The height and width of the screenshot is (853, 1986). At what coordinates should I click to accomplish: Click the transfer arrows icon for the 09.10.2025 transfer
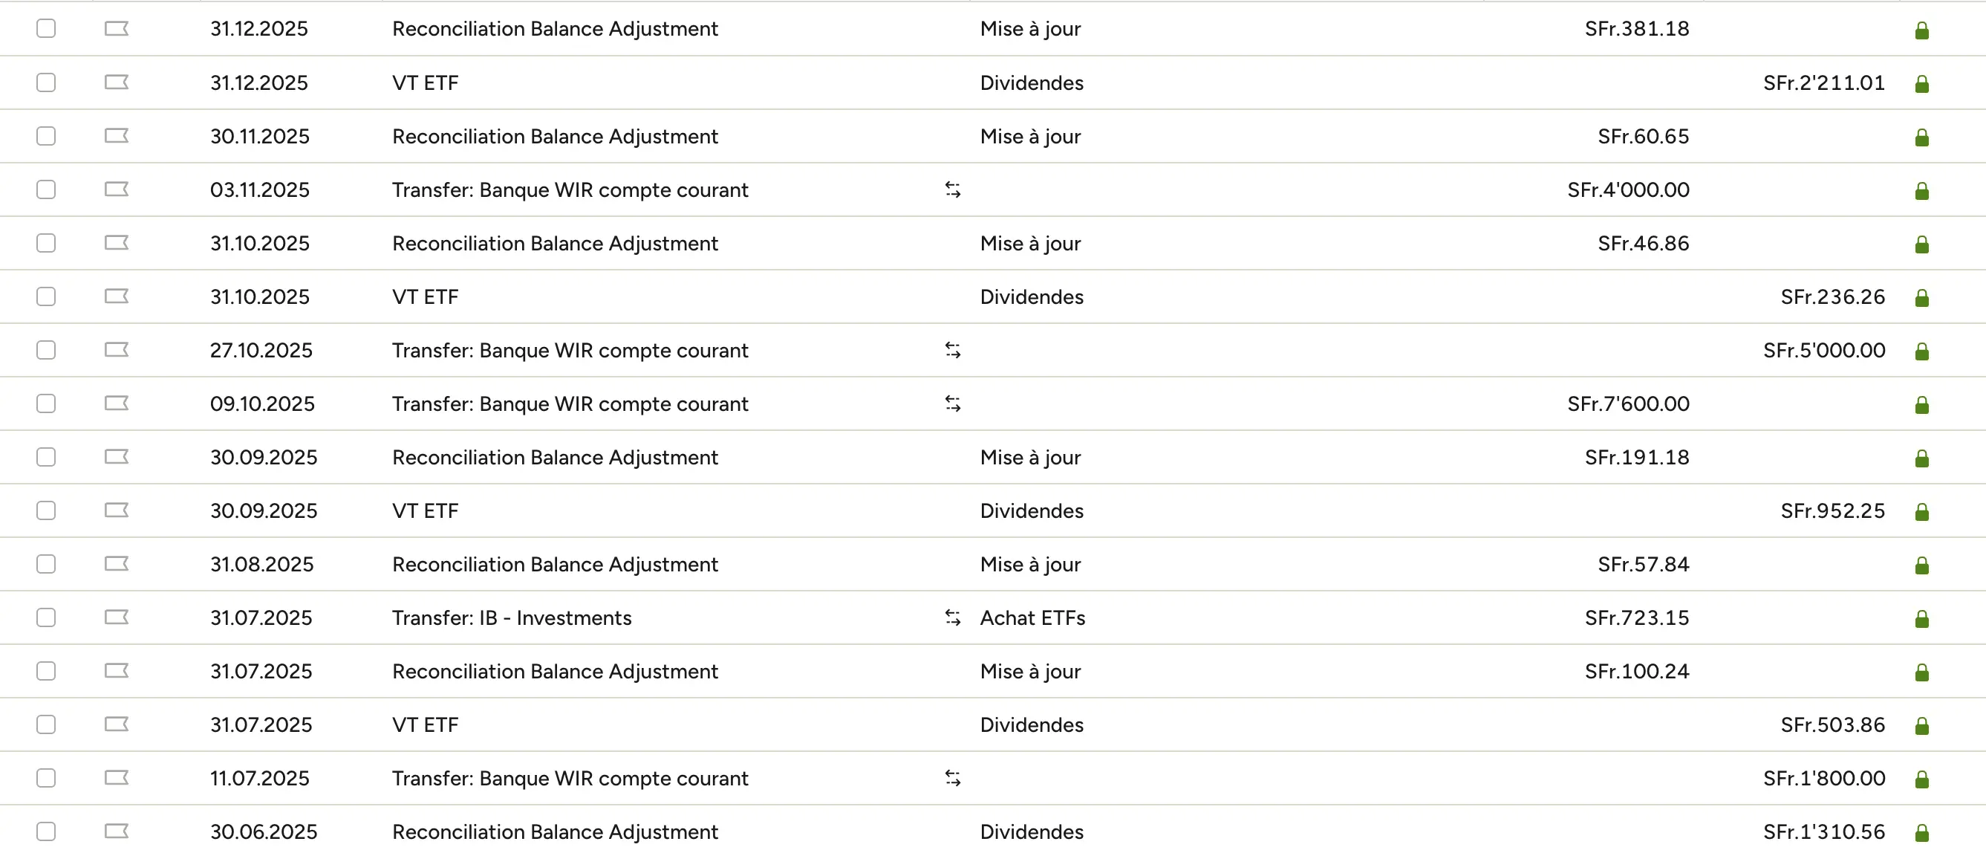point(953,403)
